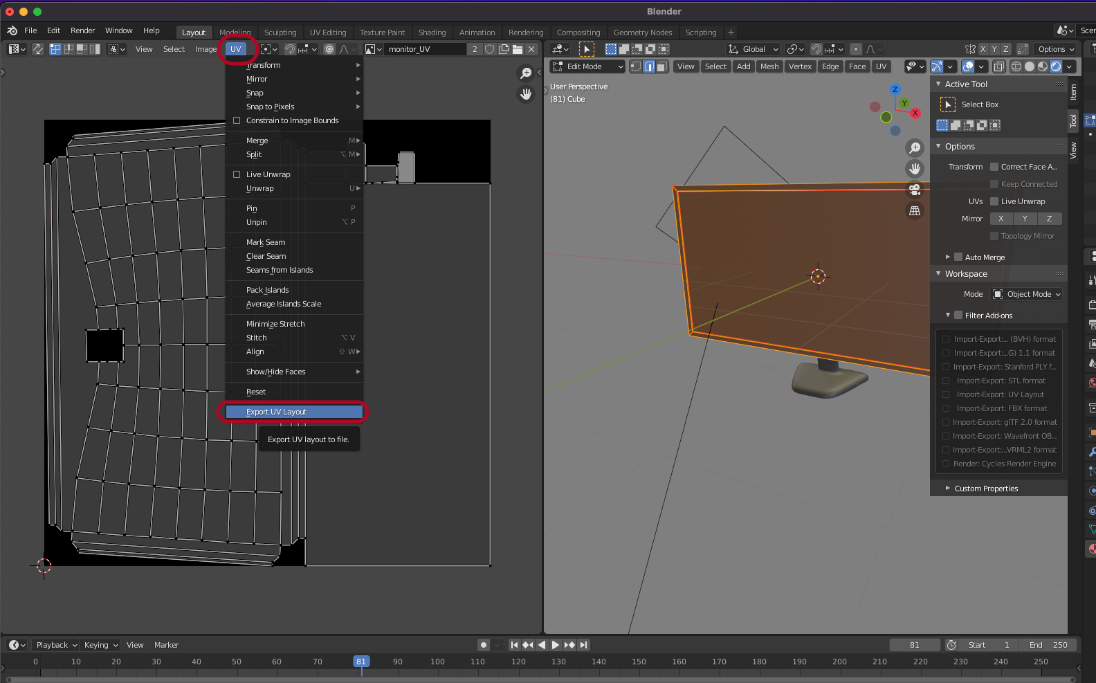Click the Select Box tool arrow icon in viewport header
1096x683 pixels.
(x=587, y=49)
